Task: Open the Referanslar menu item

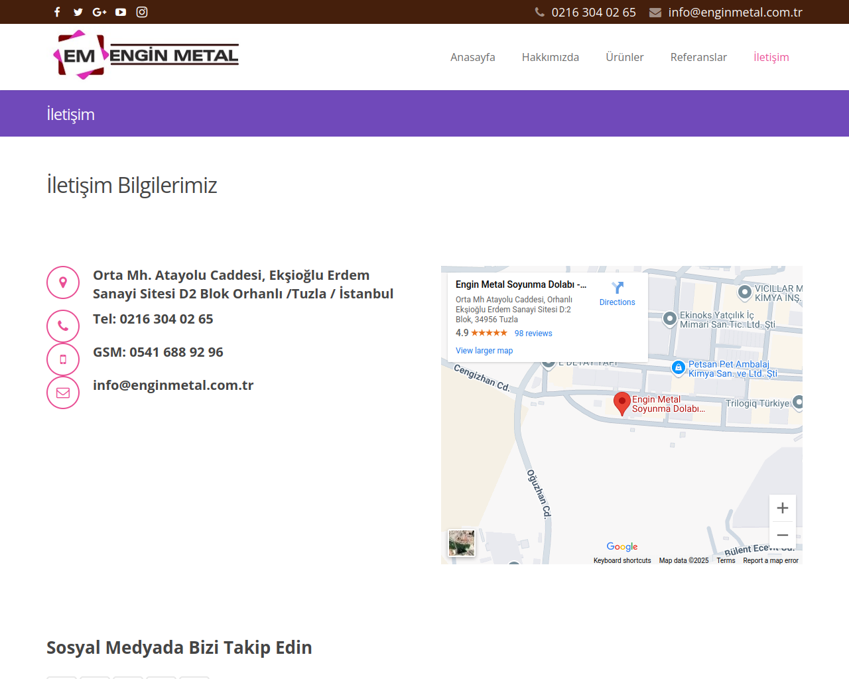Action: tap(698, 57)
